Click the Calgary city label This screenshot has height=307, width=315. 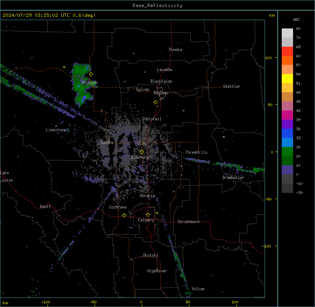[146, 220]
